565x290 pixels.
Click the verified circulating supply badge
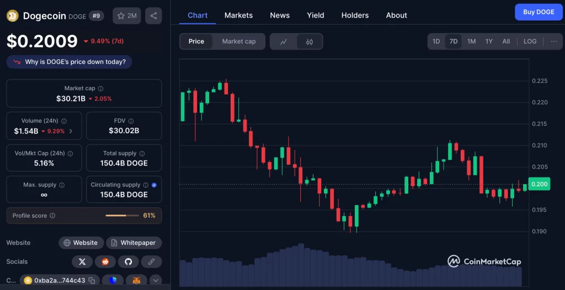pyautogui.click(x=154, y=185)
